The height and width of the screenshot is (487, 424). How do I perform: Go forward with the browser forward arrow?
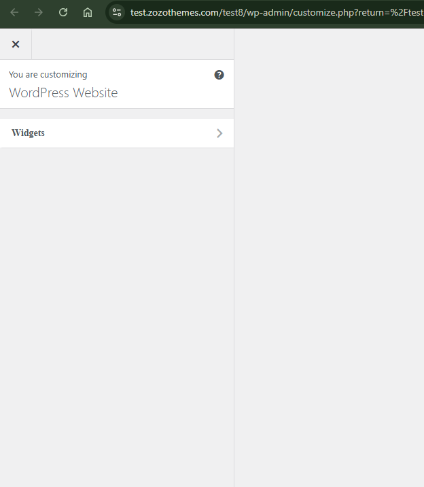point(39,12)
